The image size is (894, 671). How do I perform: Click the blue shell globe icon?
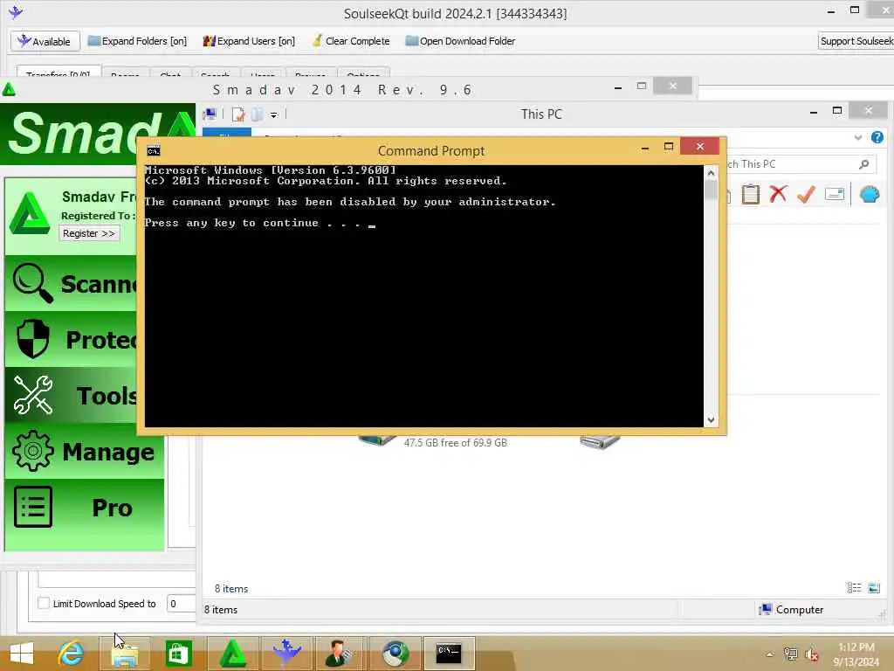pos(870,195)
